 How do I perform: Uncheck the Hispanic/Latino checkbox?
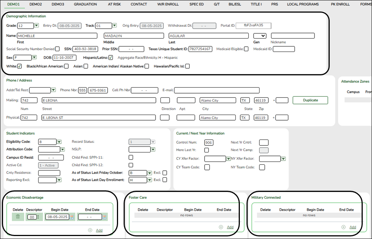(x=110, y=58)
